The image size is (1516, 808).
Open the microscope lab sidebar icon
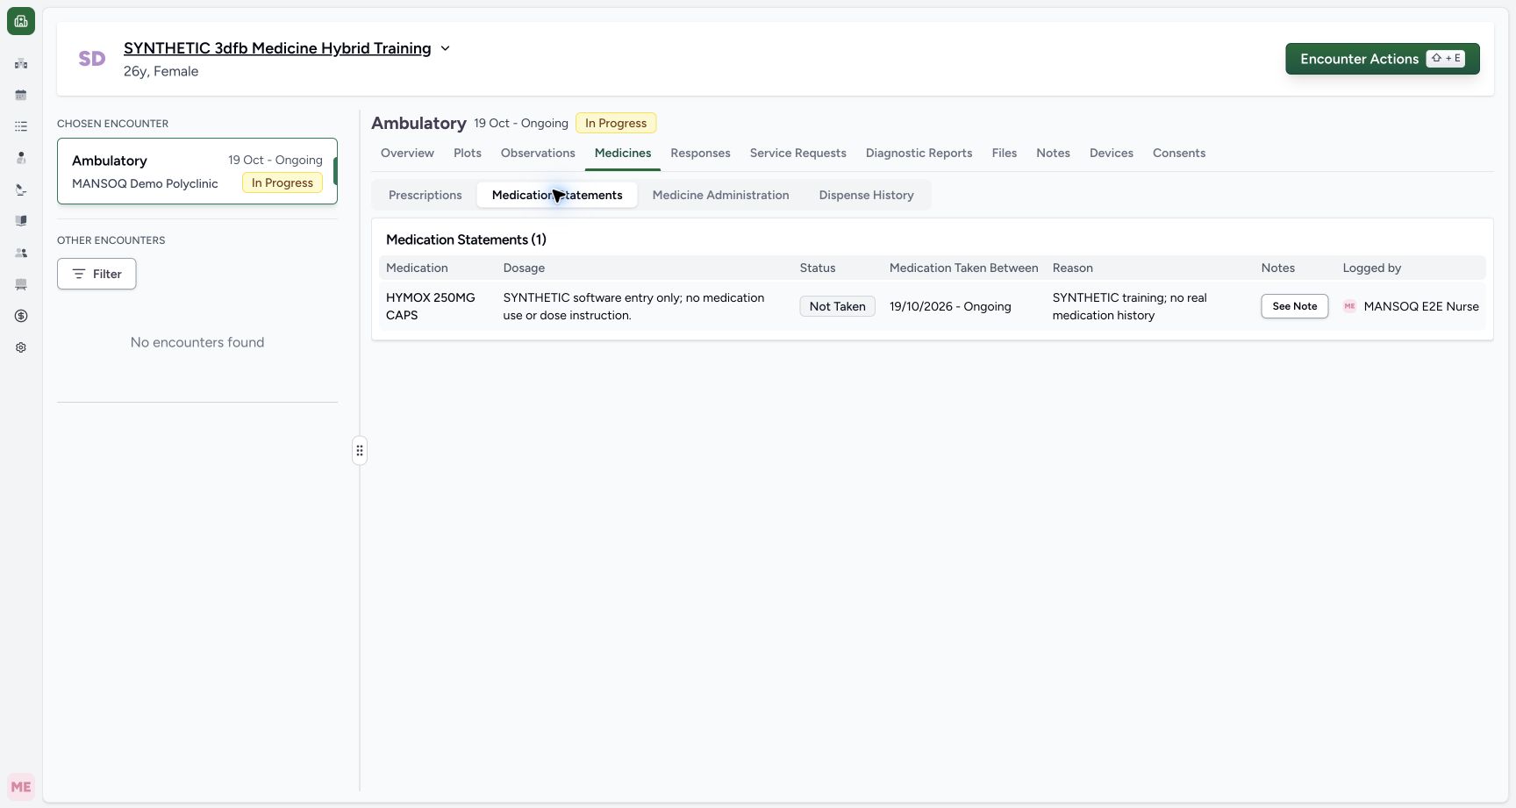21,189
